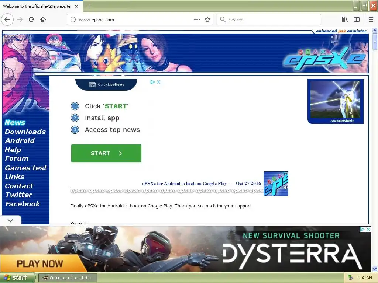Viewport: 378px width, 283px height.
Task: Select the Firefox taskbar window button
Action: (x=68, y=278)
